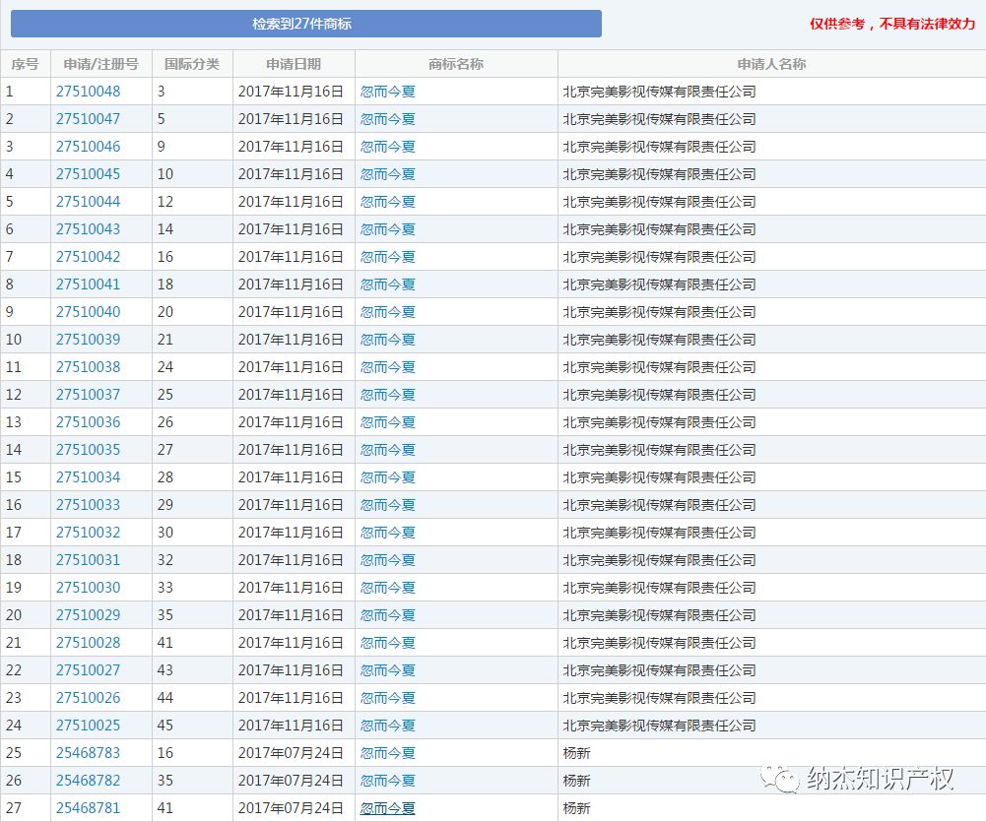Open registration number 27510048 link
The height and width of the screenshot is (822, 986).
(x=88, y=92)
